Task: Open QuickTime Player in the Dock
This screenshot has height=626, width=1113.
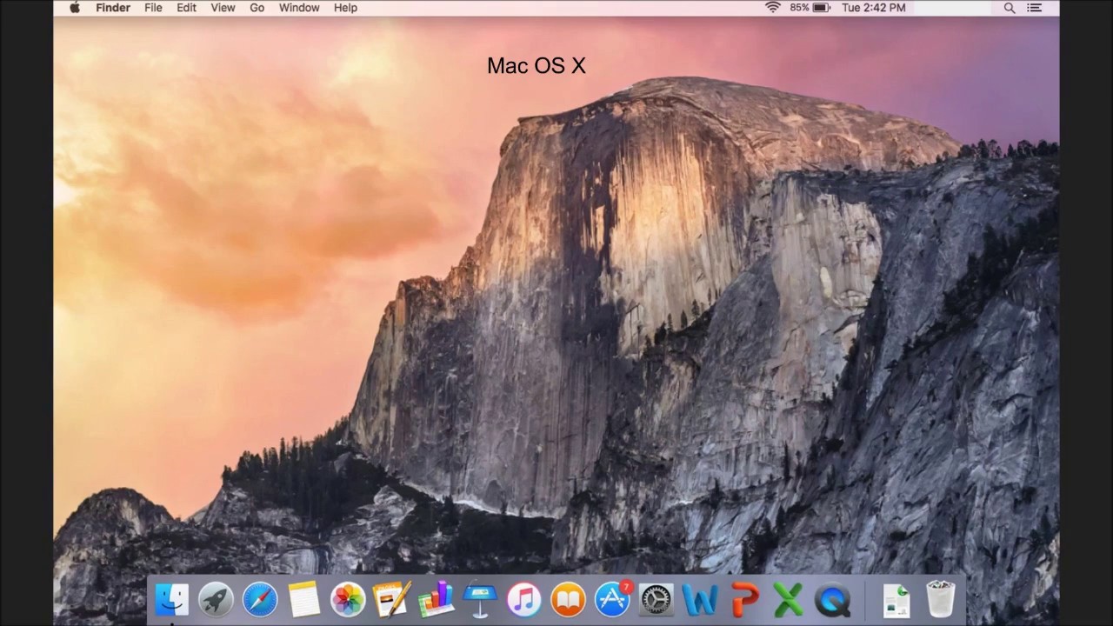Action: 833,600
